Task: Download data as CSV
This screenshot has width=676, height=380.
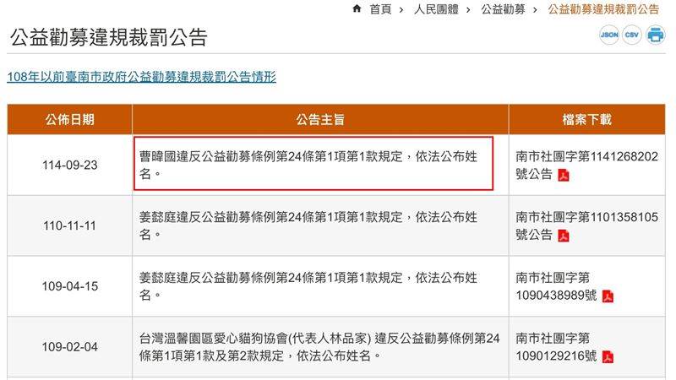Action: [x=631, y=35]
